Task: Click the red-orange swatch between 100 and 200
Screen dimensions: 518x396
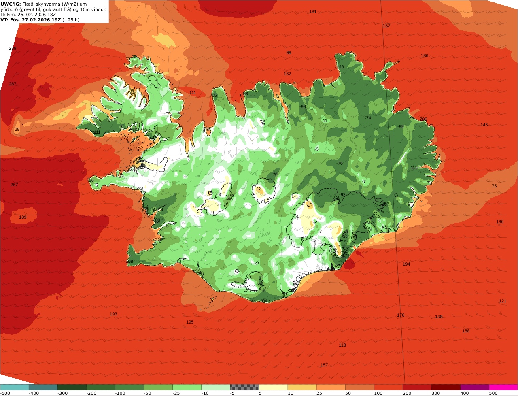Action: 388,387
